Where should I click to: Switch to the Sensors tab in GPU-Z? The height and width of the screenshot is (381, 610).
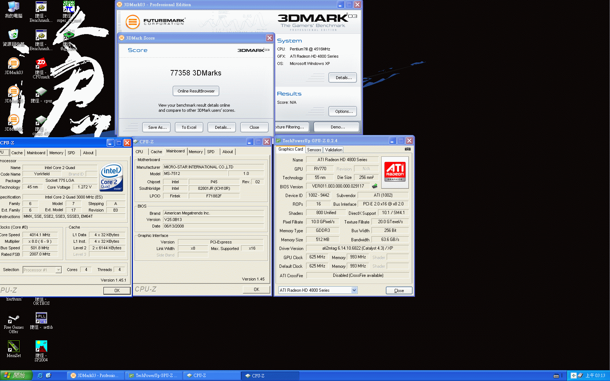(314, 150)
